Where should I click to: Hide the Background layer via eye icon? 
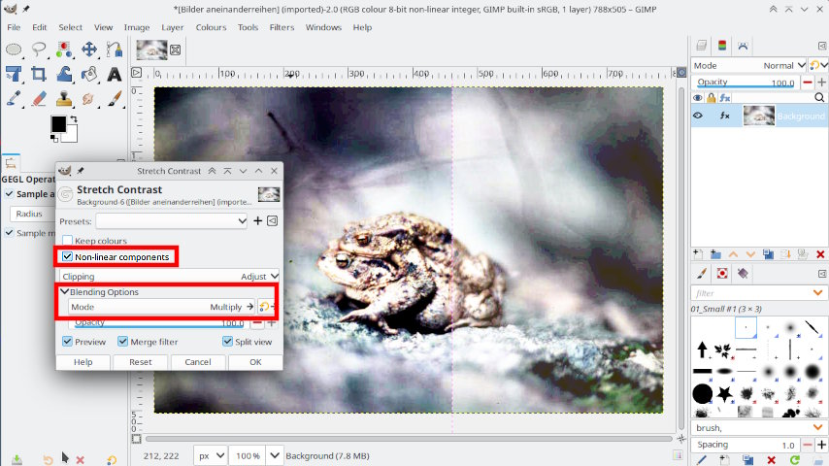tap(698, 116)
